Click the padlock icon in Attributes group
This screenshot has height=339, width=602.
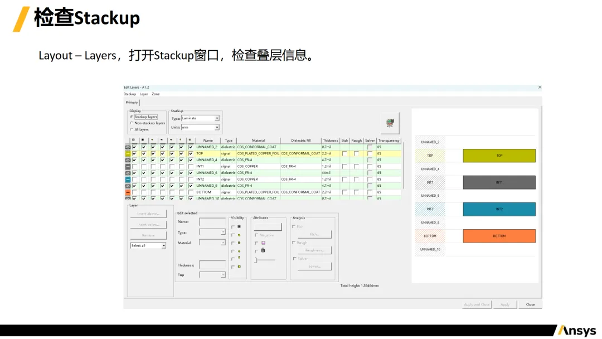pyautogui.click(x=263, y=250)
